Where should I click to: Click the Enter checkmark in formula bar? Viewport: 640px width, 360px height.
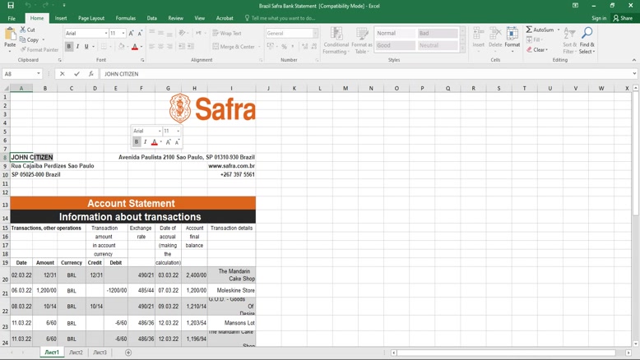pyautogui.click(x=77, y=74)
